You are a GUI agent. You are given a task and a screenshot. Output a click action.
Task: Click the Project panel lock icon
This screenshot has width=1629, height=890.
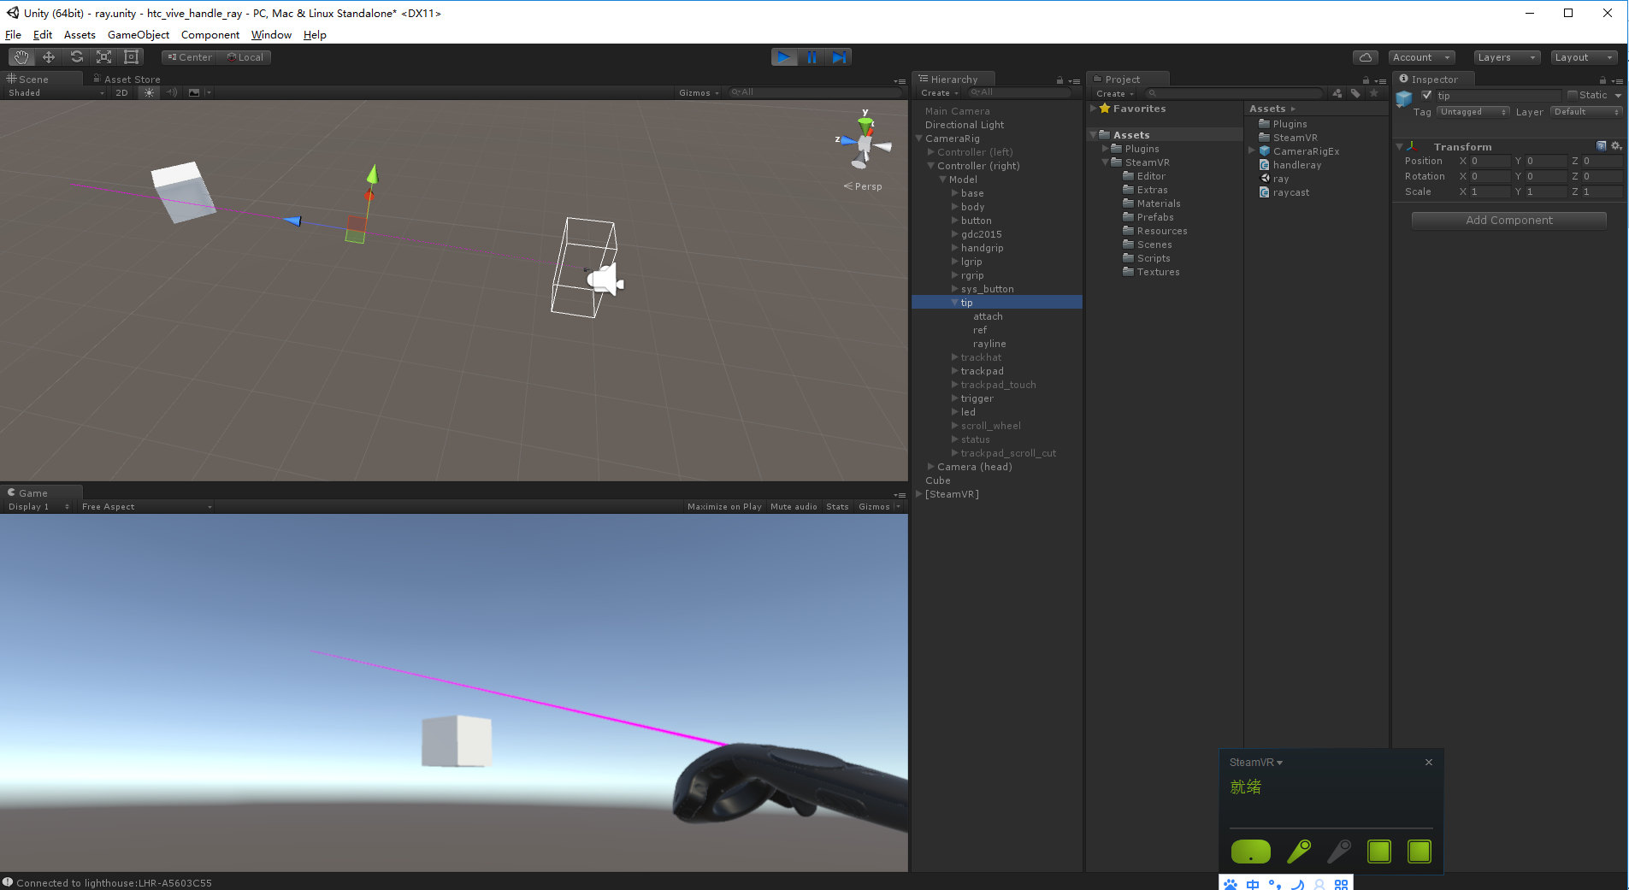pos(1366,80)
